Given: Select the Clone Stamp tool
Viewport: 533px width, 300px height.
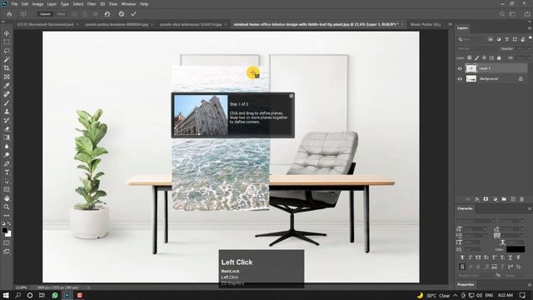Looking at the screenshot, I should coord(7,112).
